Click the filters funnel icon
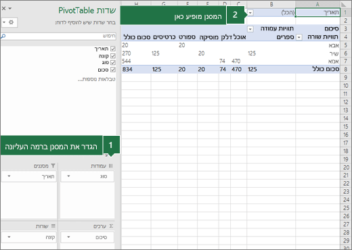 pos(53,166)
